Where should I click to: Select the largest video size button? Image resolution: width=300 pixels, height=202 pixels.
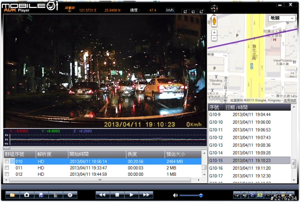[201, 12]
